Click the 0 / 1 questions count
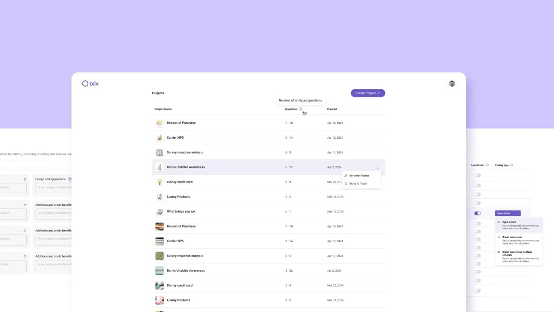Screen dimensions: 554x312 click(288, 212)
